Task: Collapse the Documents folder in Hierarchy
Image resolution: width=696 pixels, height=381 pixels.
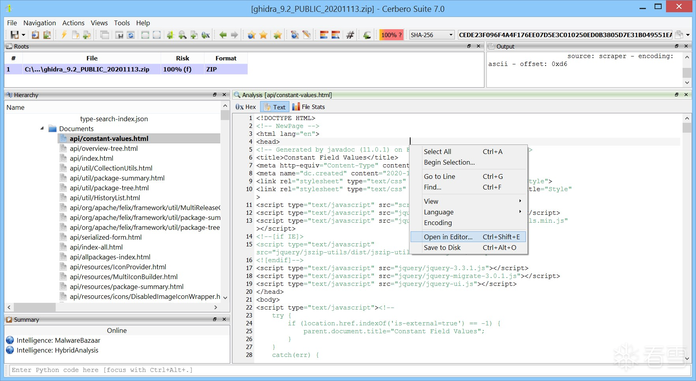Action: coord(42,128)
